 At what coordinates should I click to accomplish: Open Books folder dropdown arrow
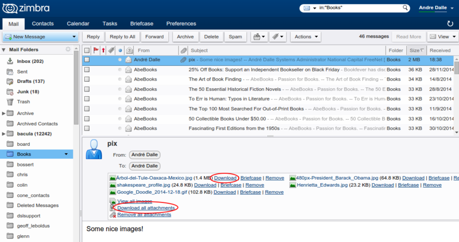66,154
